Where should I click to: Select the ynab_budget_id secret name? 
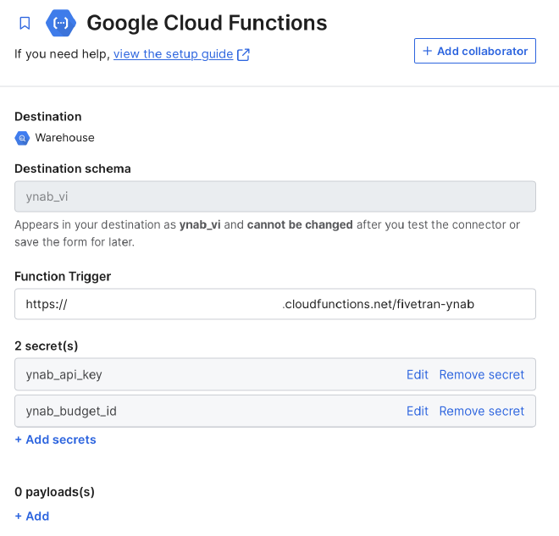point(71,411)
